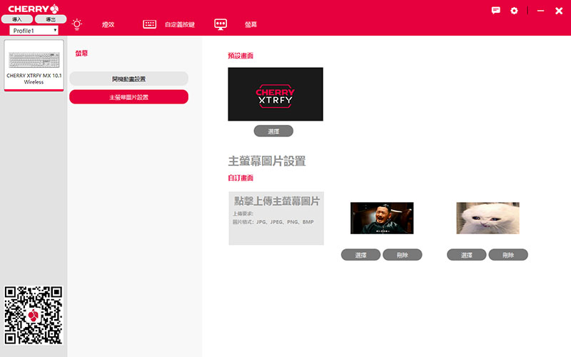Select 主螢幕圖片設置 menu item
Viewport: 571px width, 357px height.
pos(128,97)
